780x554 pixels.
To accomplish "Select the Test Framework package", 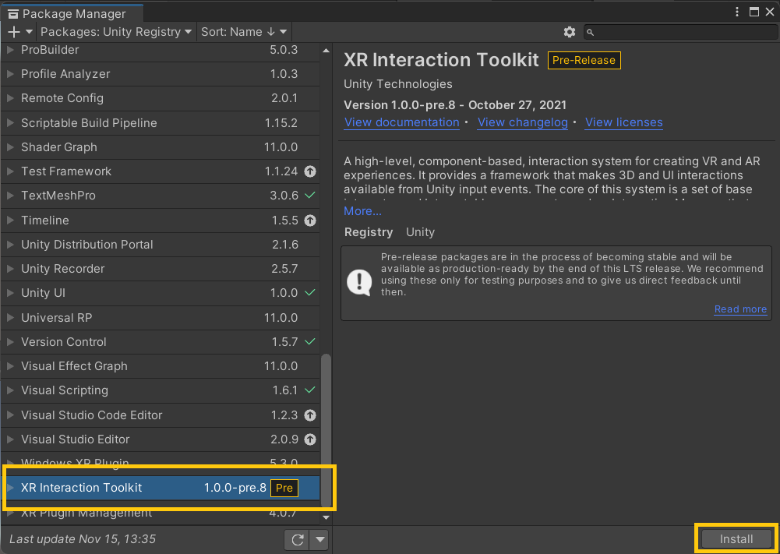I will pyautogui.click(x=161, y=171).
